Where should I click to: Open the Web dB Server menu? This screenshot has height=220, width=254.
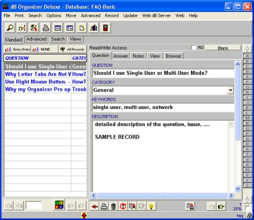coord(156,15)
